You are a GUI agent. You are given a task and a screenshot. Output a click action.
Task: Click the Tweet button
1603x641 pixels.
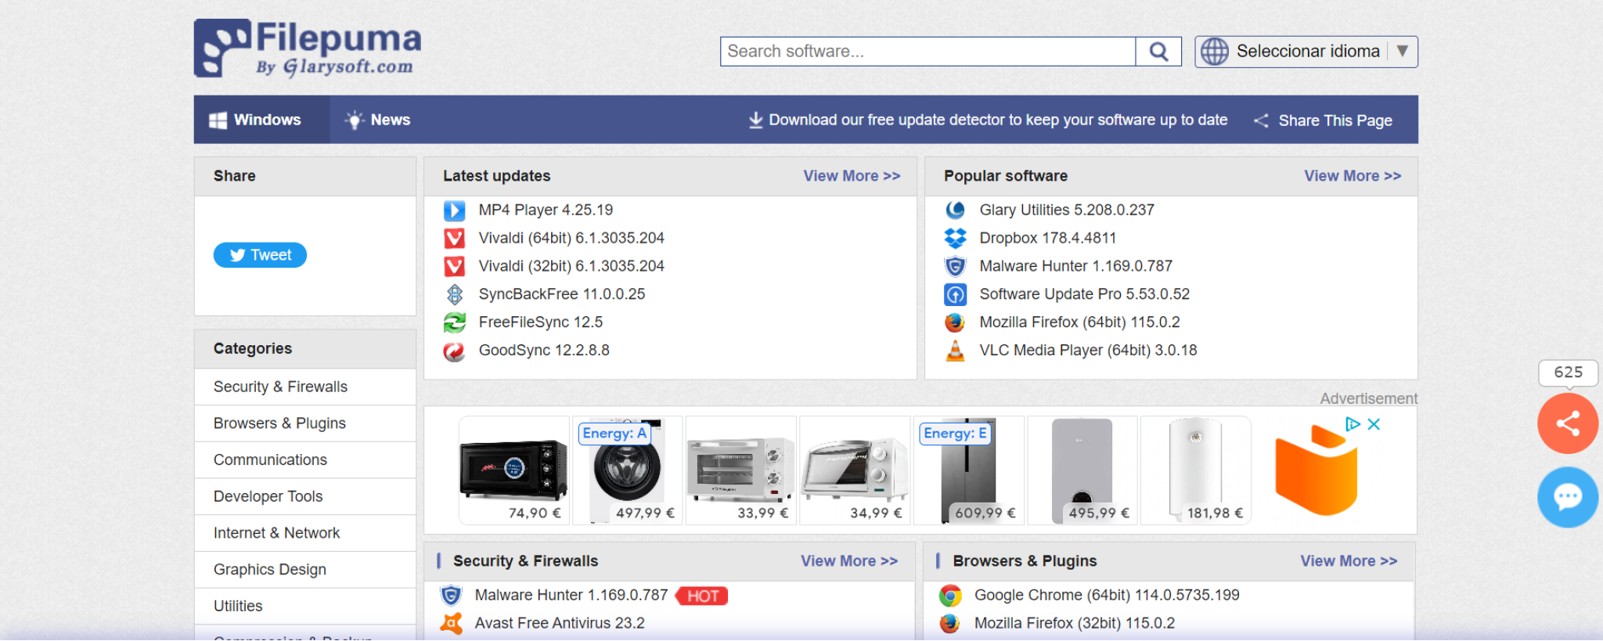(260, 255)
